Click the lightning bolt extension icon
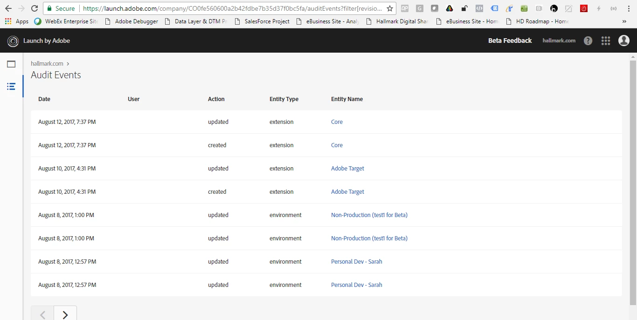Image resolution: width=637 pixels, height=320 pixels. tap(599, 8)
